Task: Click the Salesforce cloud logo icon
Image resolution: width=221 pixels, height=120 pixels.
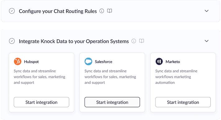Action: tap(88, 61)
